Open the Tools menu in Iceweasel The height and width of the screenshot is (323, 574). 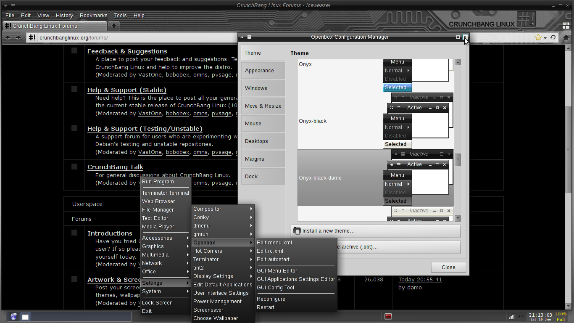click(x=120, y=16)
